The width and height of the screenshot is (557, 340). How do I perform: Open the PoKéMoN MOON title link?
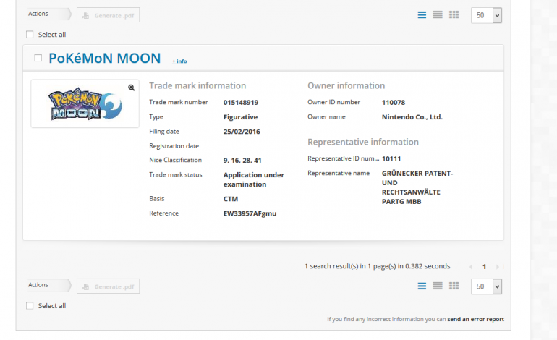[x=104, y=59]
